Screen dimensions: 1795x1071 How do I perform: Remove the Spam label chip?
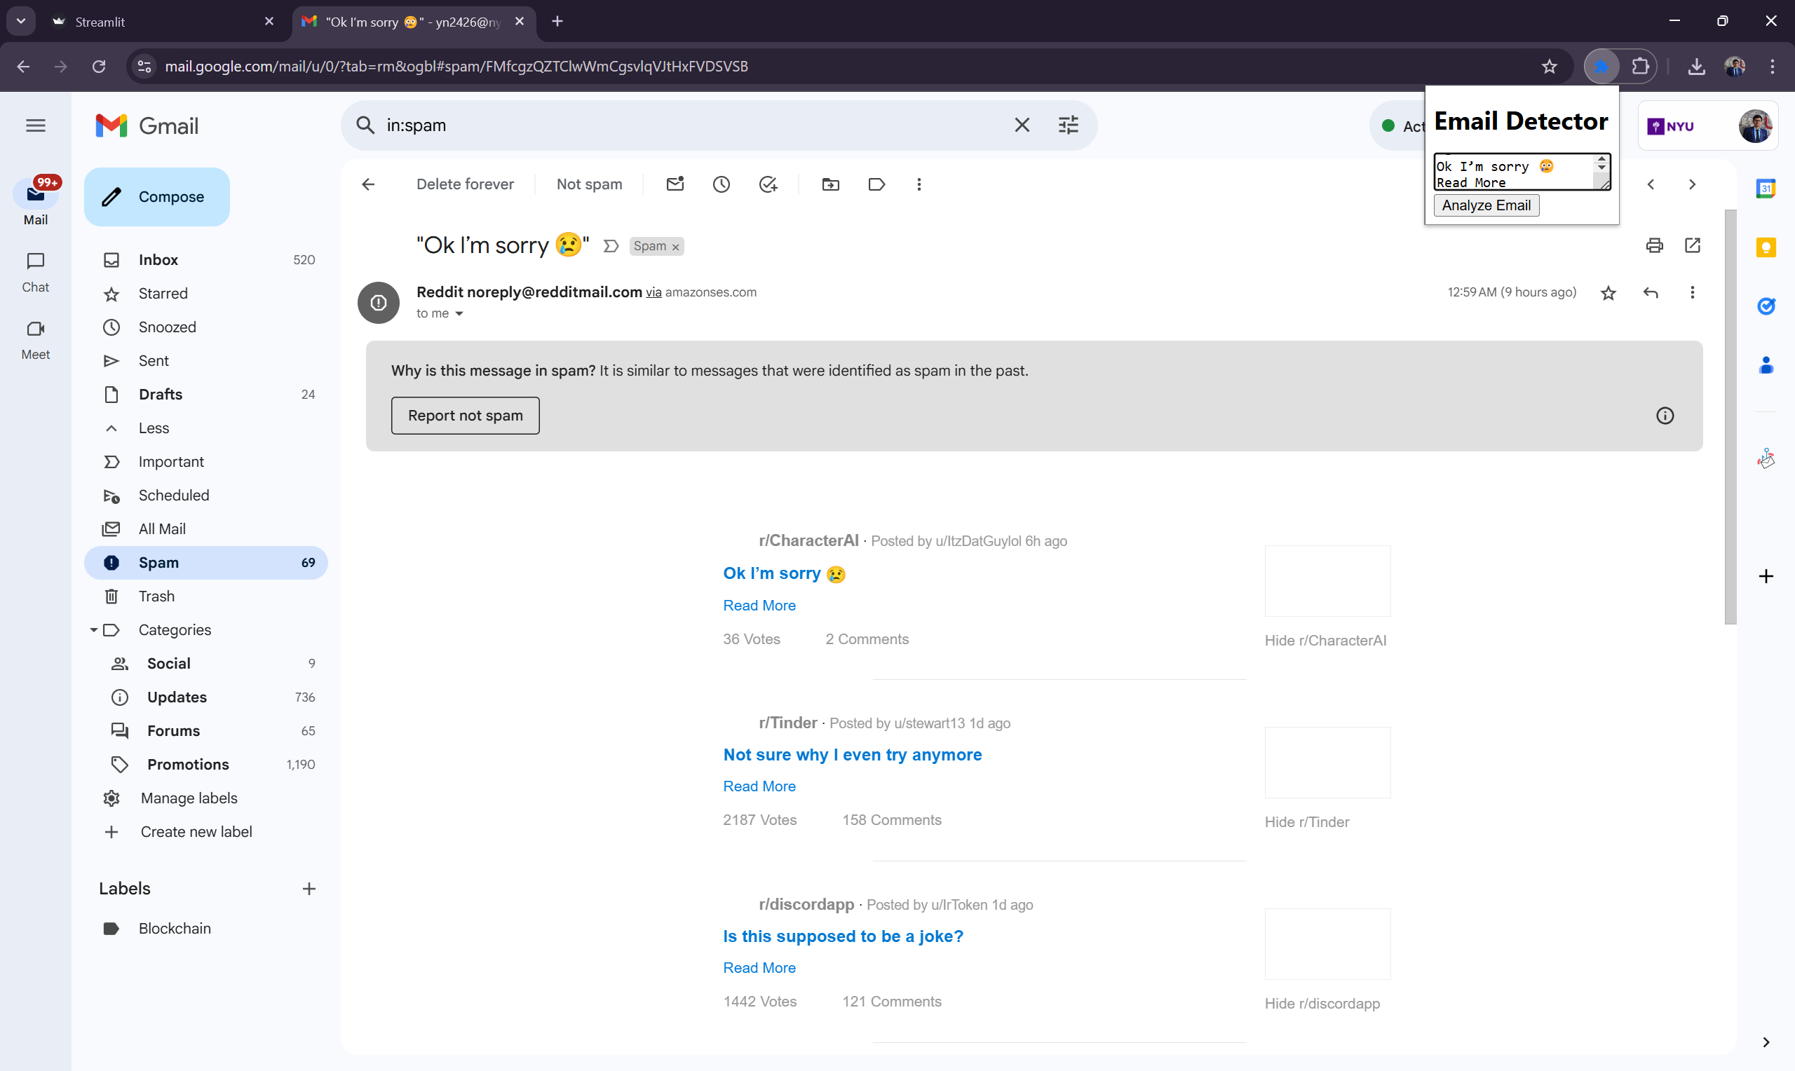click(675, 247)
